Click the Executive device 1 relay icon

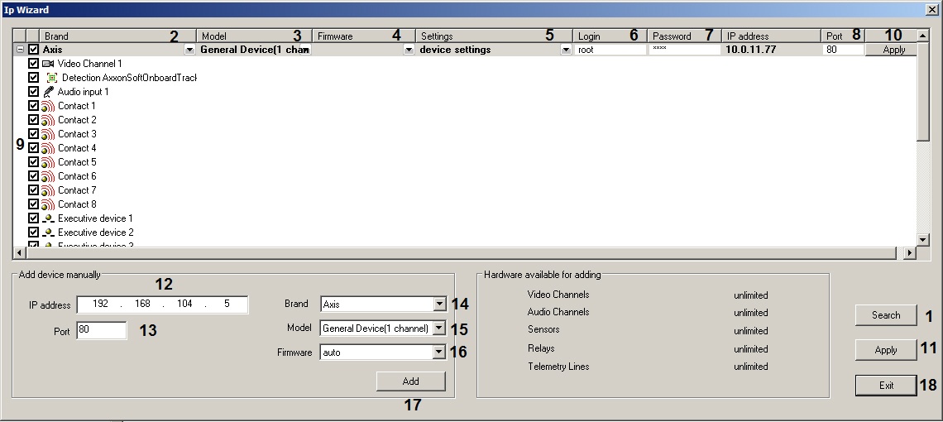pos(48,218)
